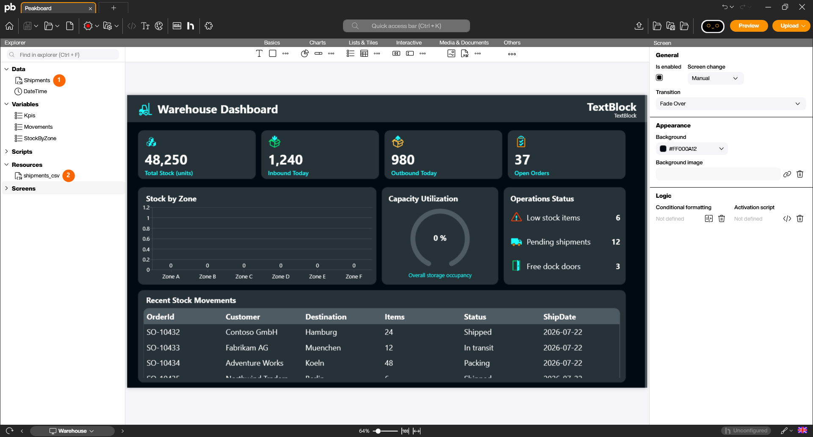Click the Peakboard Hub 'h' icon
Image resolution: width=813 pixels, height=437 pixels.
click(191, 26)
